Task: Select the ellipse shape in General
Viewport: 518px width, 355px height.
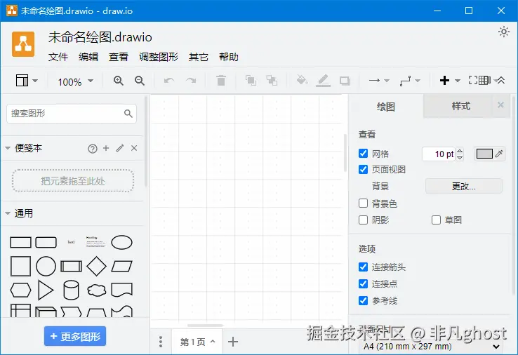Action: click(122, 242)
